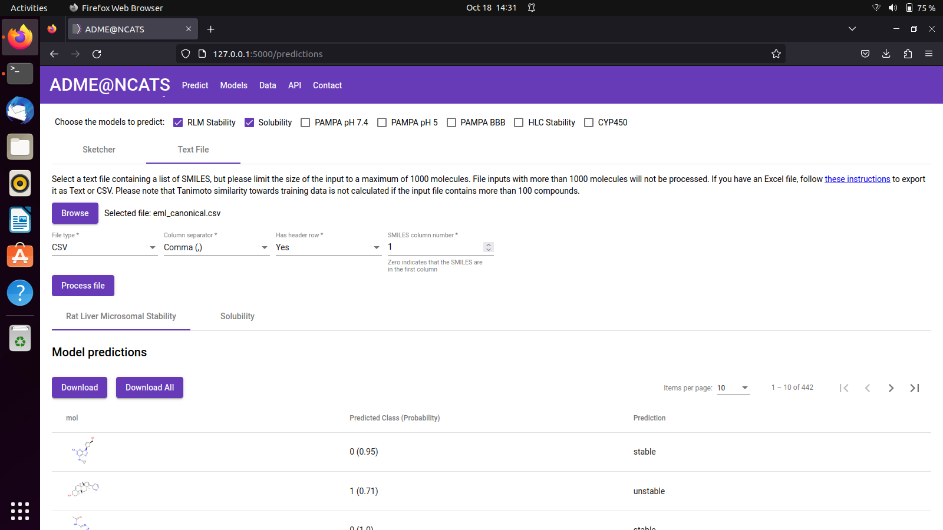The image size is (943, 530).
Task: Open Firefox downloads panel
Action: pos(886,54)
